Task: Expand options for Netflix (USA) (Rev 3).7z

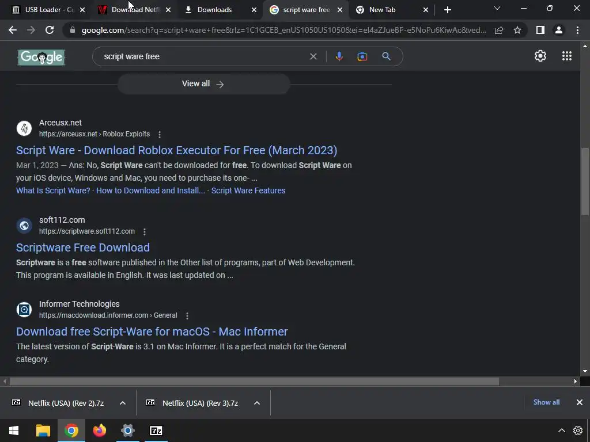Action: [x=257, y=403]
